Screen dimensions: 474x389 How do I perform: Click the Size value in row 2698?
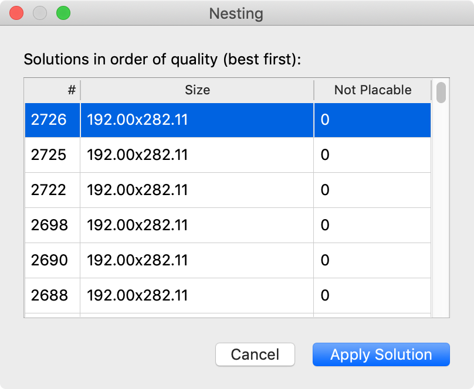197,225
